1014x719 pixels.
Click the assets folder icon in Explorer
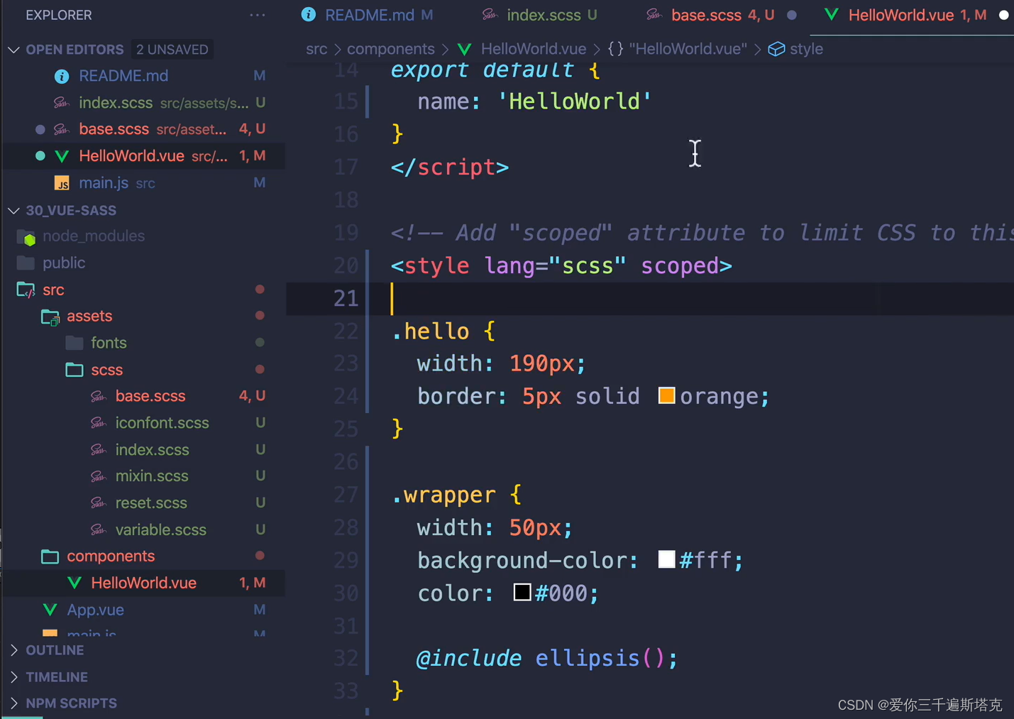tap(50, 317)
